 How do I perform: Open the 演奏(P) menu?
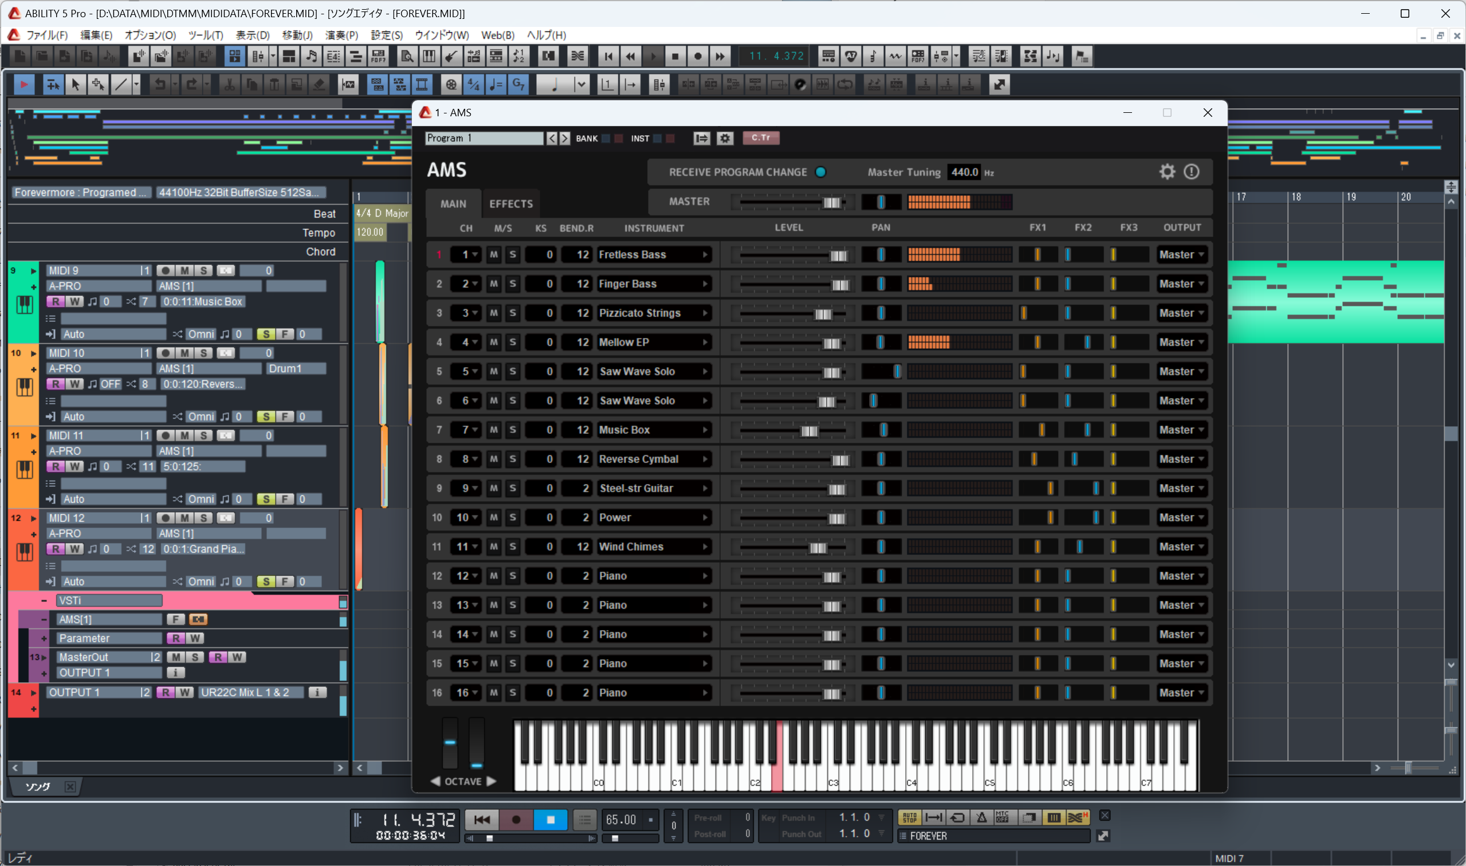pyautogui.click(x=341, y=35)
